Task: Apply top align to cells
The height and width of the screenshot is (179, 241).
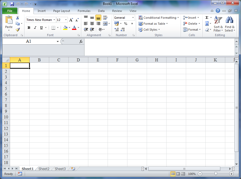Action: 86,17
